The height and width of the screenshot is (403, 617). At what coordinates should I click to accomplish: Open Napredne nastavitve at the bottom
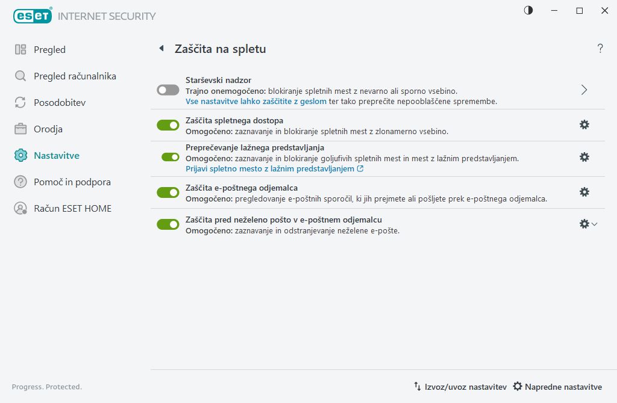[557, 387]
